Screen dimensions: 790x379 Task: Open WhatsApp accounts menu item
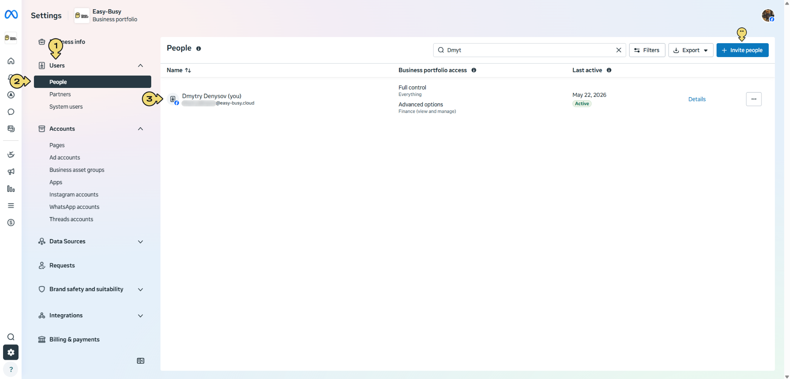[74, 207]
